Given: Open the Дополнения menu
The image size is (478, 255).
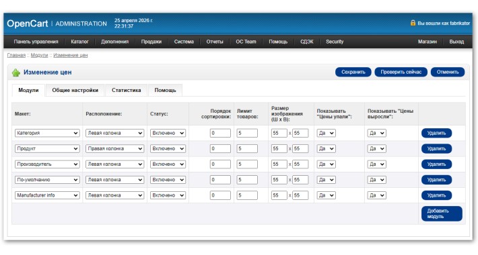Looking at the screenshot, I should pyautogui.click(x=114, y=42).
